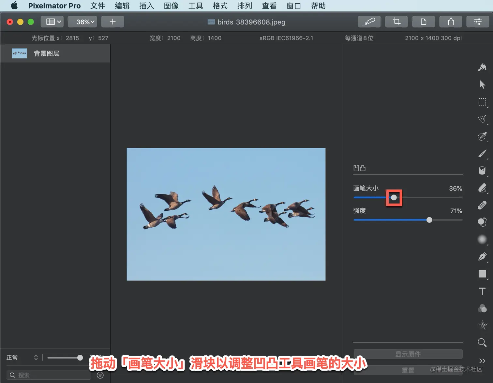
Task: Click the sRGB IEC61966-2.1 color profile text
Action: tap(286, 38)
